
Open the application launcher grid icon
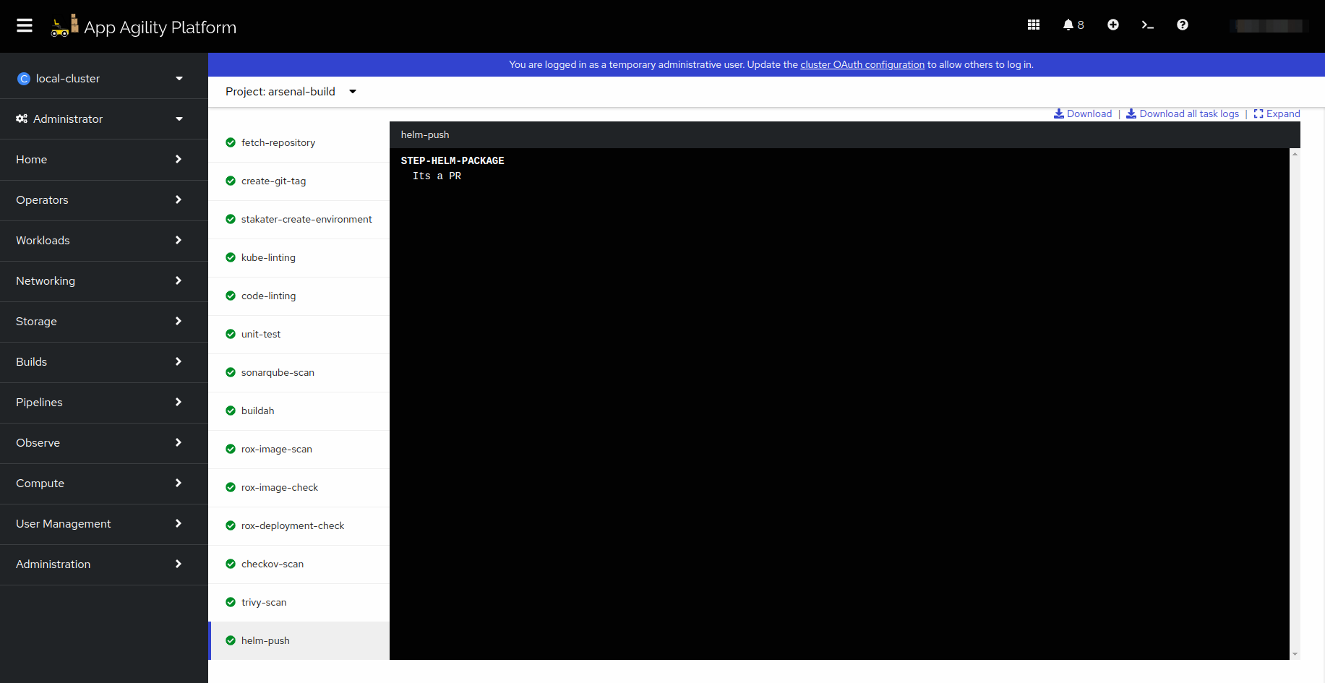[1033, 25]
